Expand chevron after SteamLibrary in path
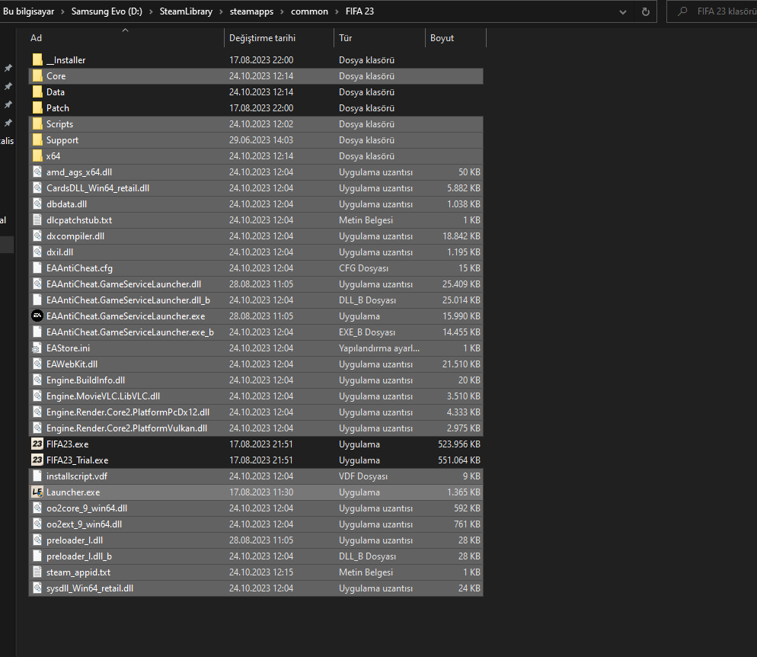 221,11
